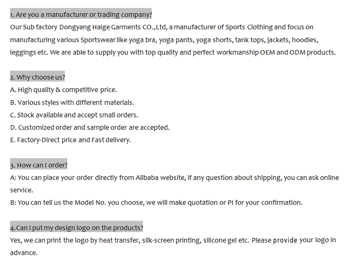Screen dimensions: 345x271
Task: Click the 'High quality & competitive price' line
Action: [63, 90]
